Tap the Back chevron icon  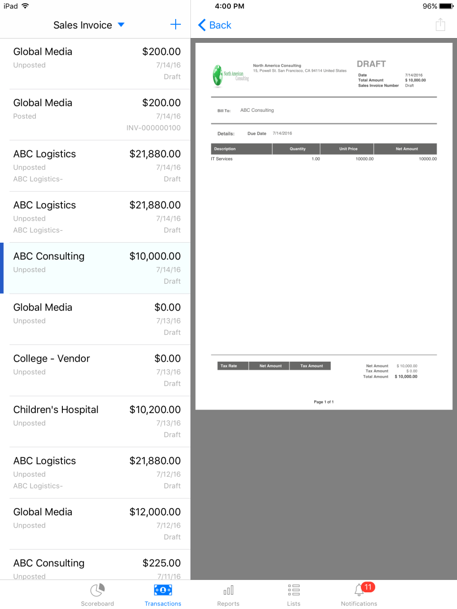pos(202,25)
